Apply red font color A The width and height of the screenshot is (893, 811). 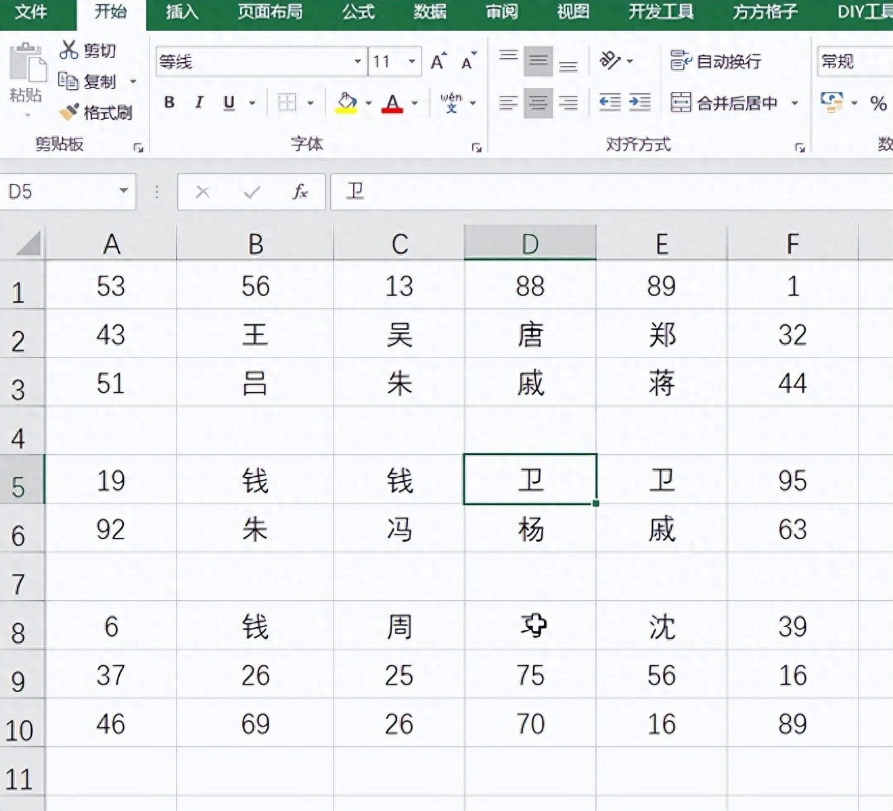[392, 103]
